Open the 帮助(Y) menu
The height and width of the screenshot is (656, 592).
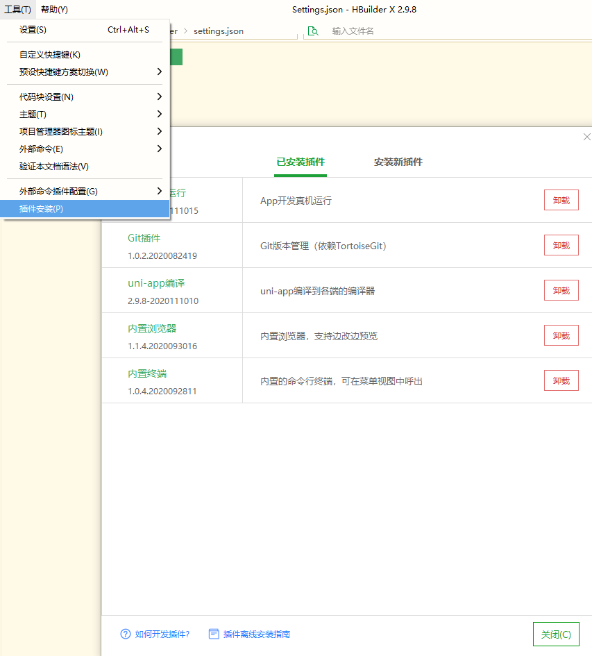pos(54,9)
